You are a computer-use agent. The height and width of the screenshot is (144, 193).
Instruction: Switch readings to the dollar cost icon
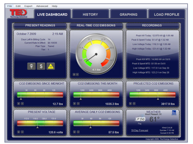click(41, 66)
